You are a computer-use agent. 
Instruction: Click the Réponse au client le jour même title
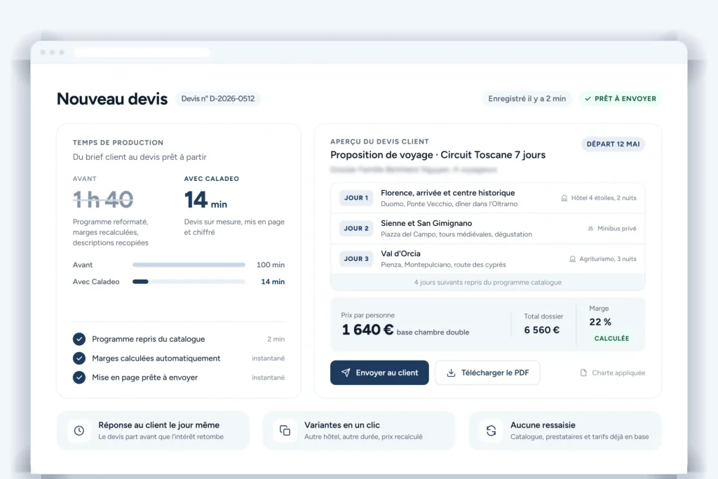[x=159, y=425]
